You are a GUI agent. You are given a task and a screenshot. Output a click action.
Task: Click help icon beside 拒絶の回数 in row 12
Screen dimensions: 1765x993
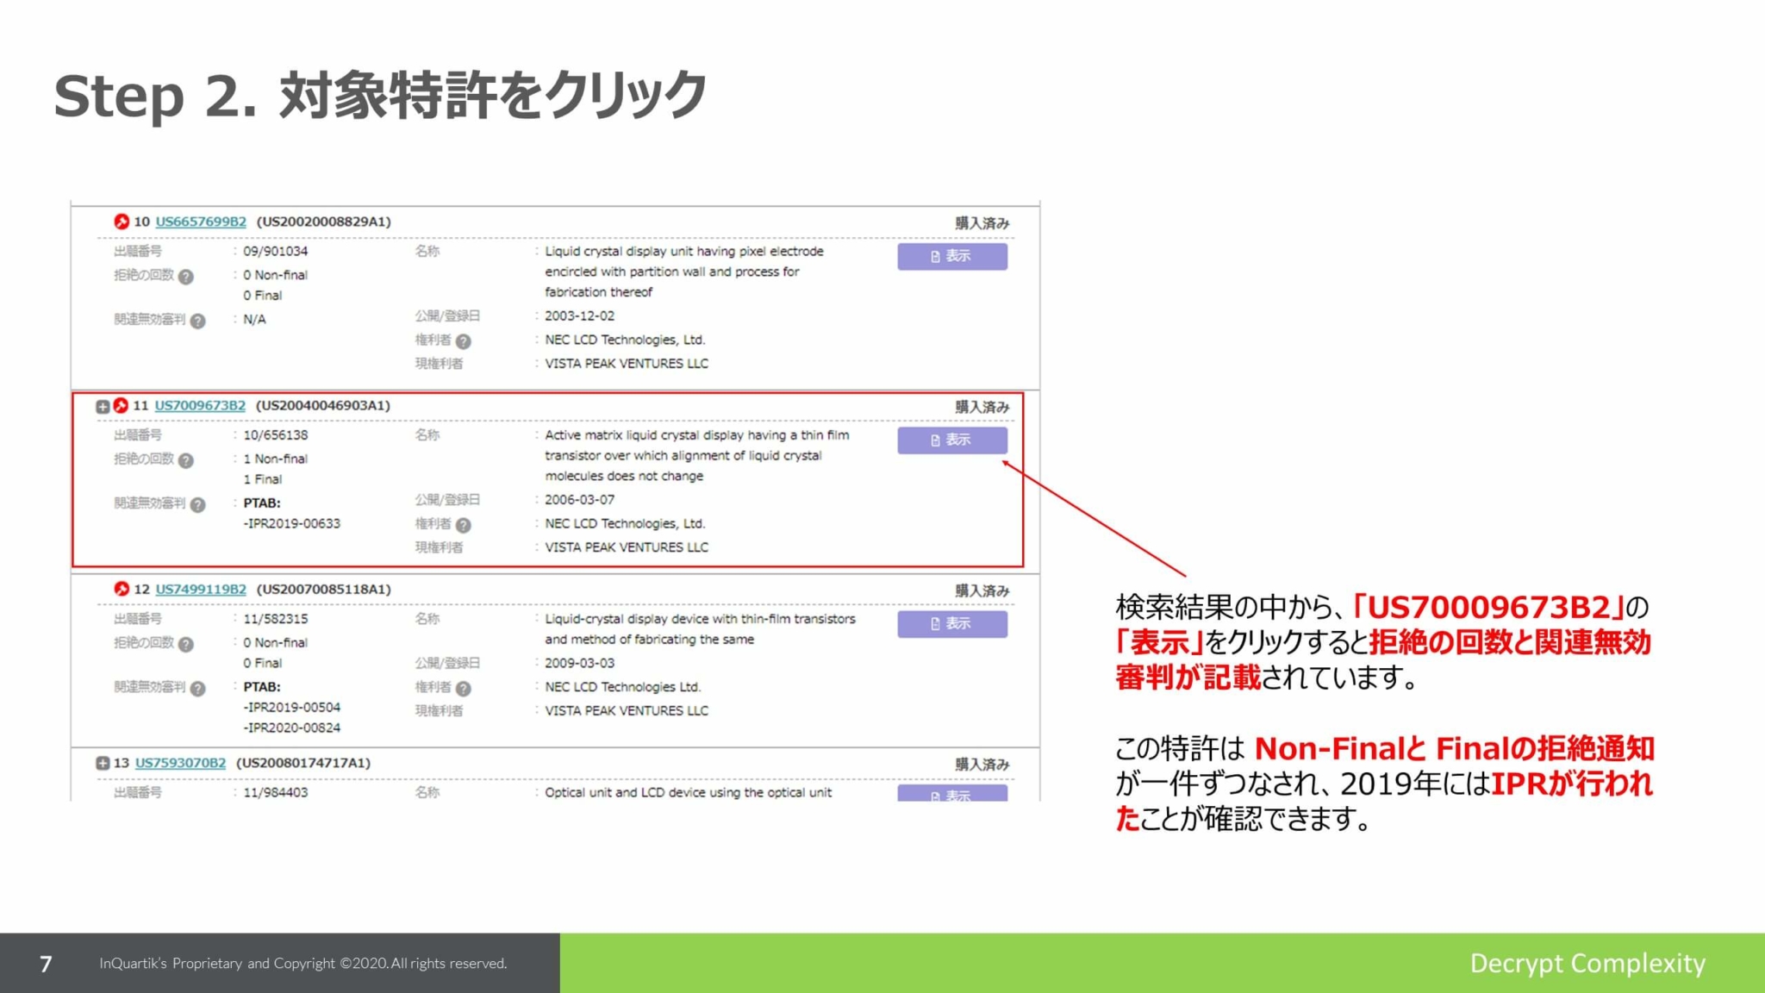(186, 644)
